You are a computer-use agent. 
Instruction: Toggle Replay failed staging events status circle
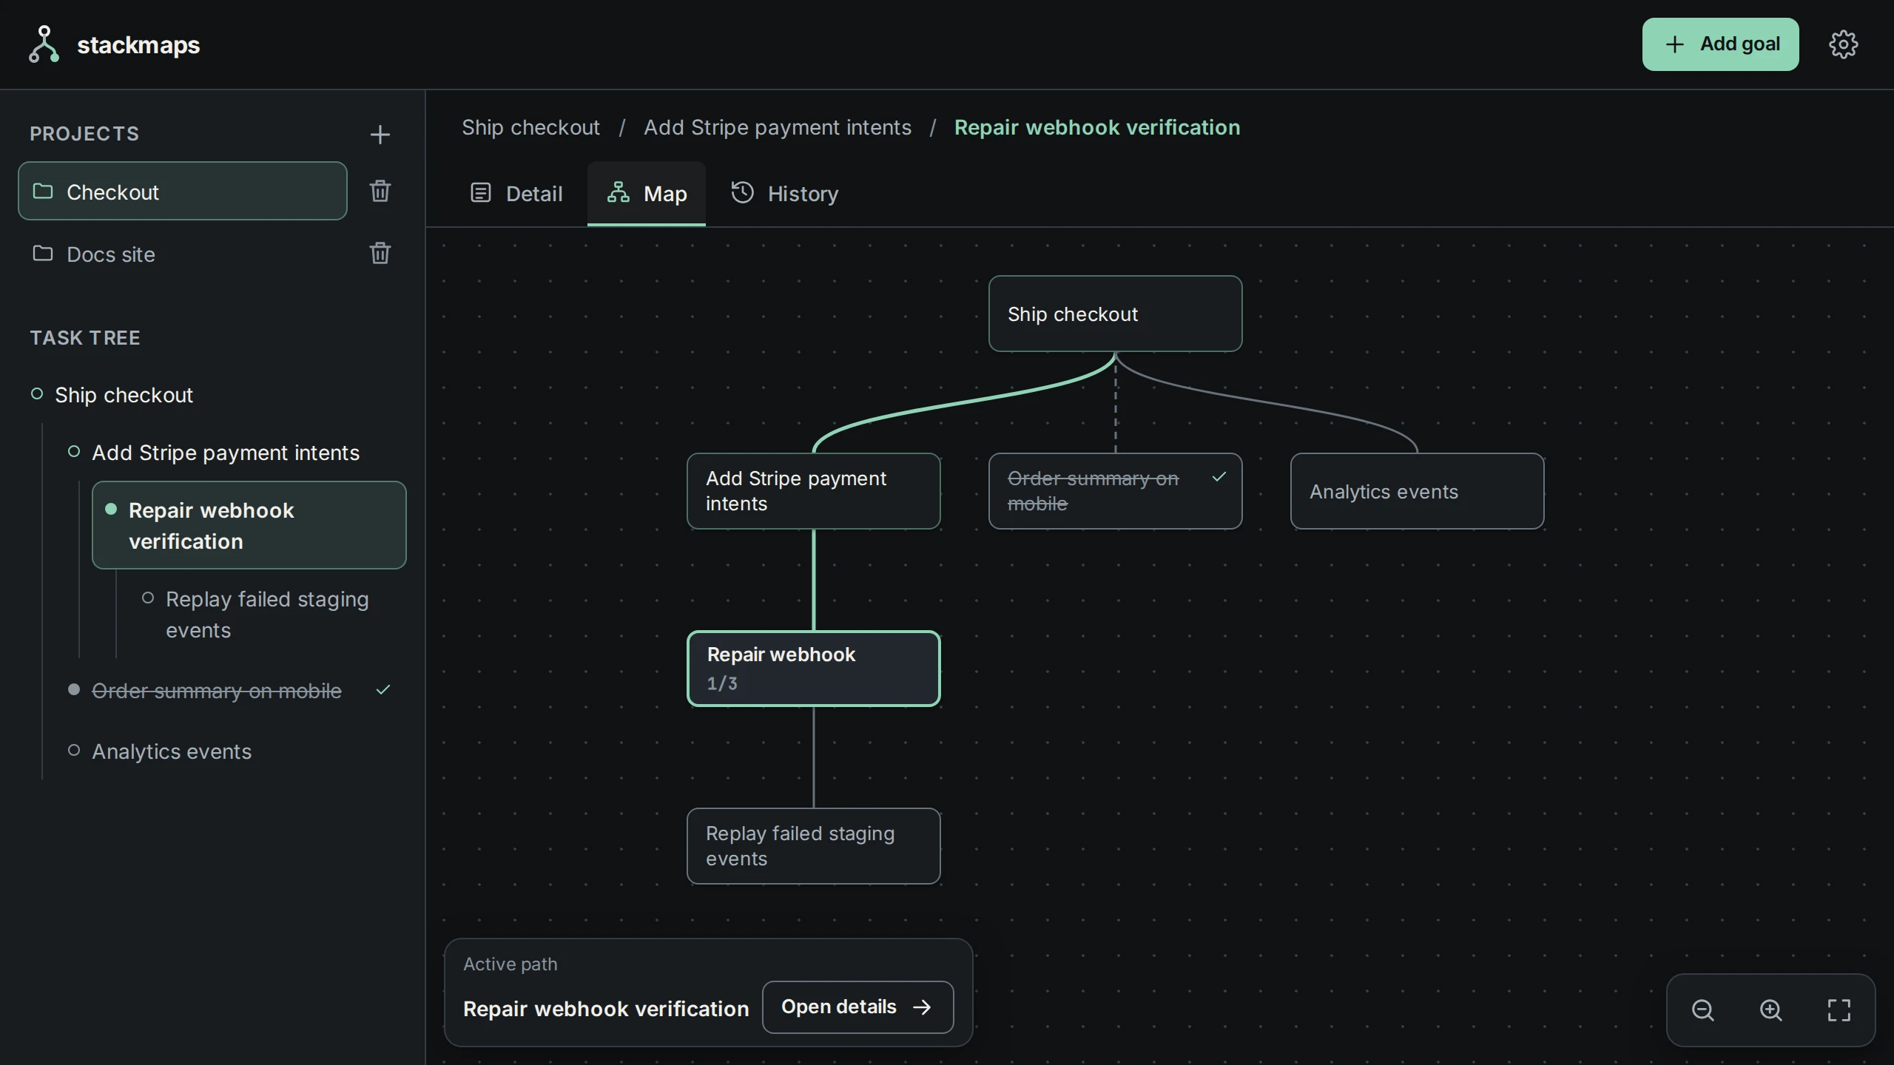tap(148, 598)
